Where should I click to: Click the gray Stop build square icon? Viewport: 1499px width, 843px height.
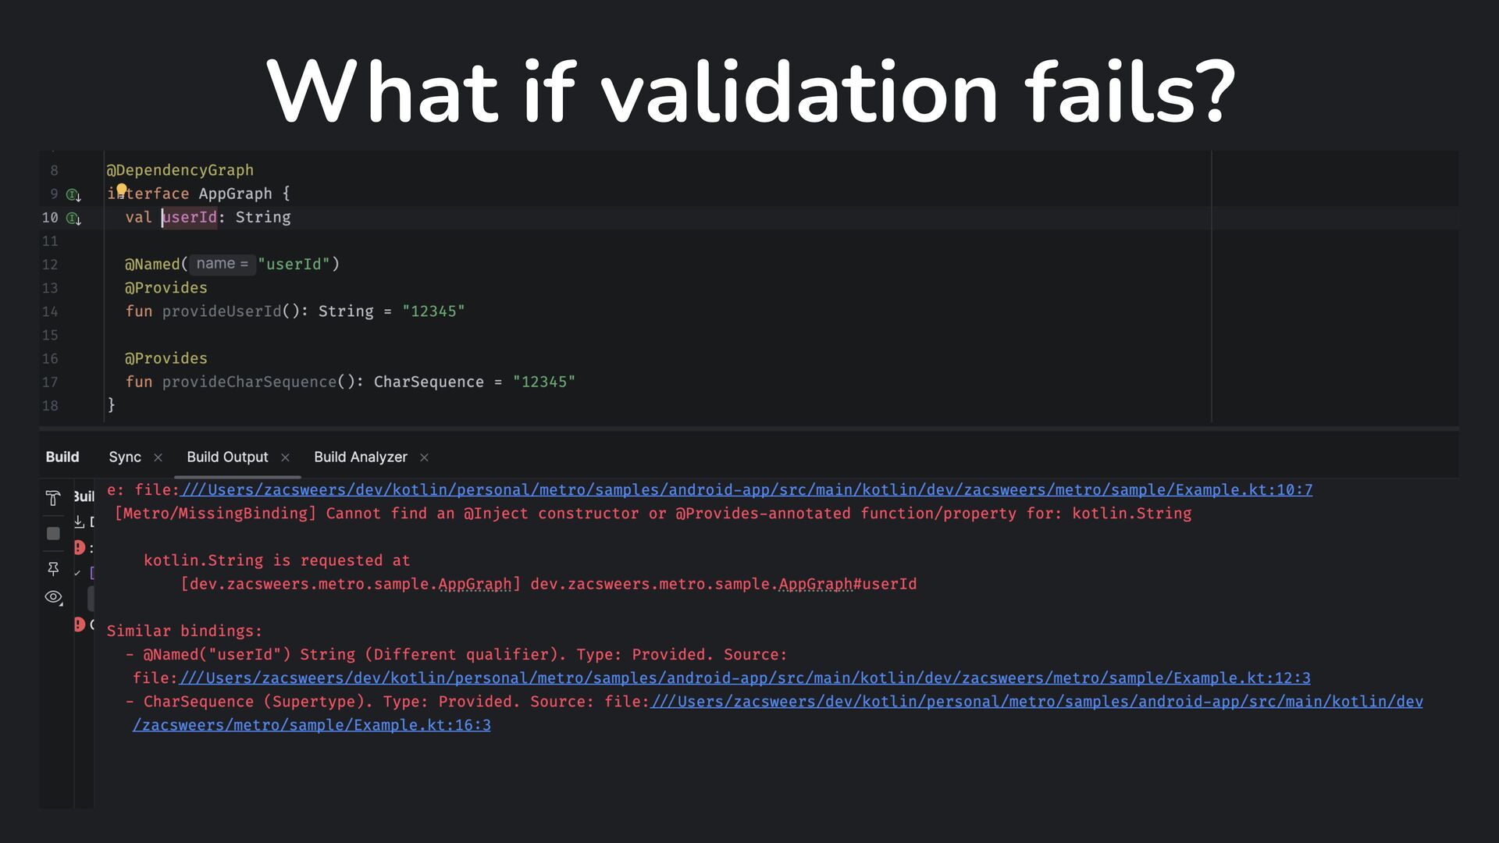[53, 534]
